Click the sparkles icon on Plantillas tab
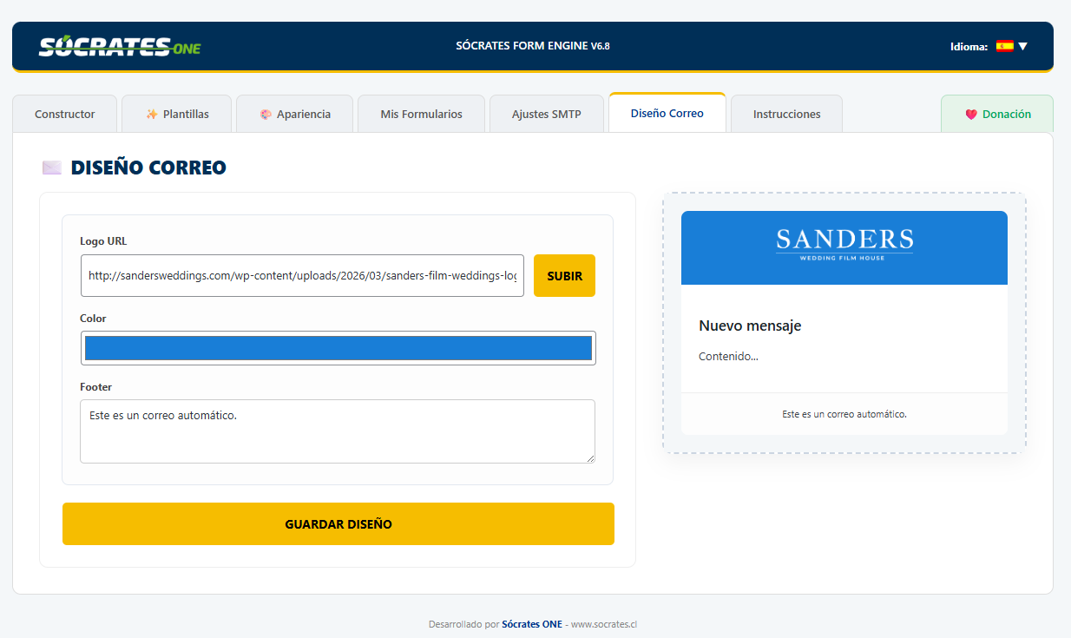 tap(152, 115)
